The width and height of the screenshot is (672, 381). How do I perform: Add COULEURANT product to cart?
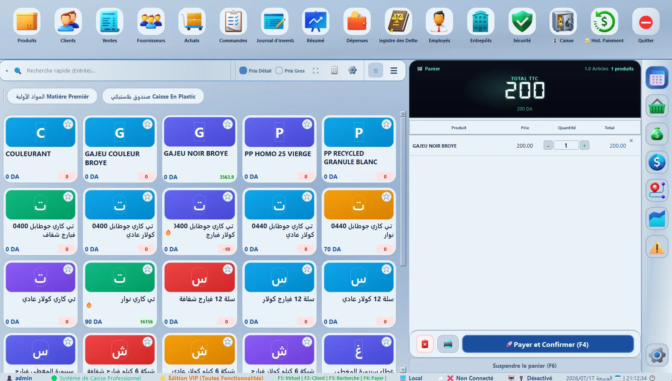point(41,149)
